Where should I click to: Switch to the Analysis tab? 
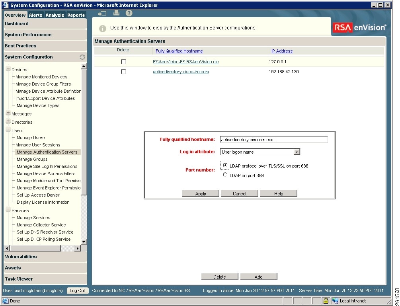pyautogui.click(x=55, y=15)
